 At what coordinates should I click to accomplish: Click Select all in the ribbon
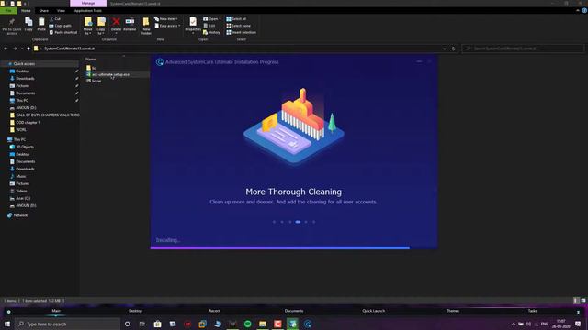(x=236, y=18)
